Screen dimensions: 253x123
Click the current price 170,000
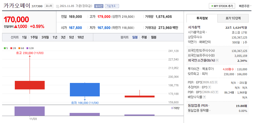click(x=16, y=19)
